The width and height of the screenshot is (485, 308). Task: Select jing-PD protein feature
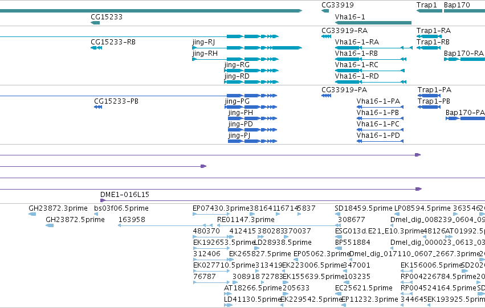tap(252, 130)
